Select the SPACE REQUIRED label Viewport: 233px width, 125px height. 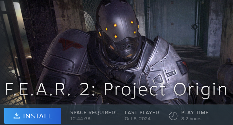pyautogui.click(x=93, y=113)
